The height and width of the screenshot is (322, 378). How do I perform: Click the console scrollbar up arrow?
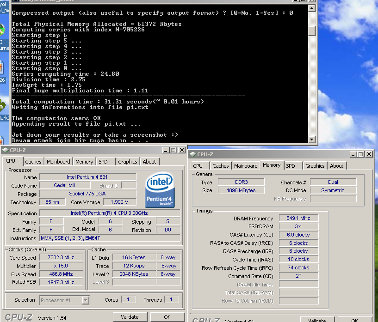point(312,9)
